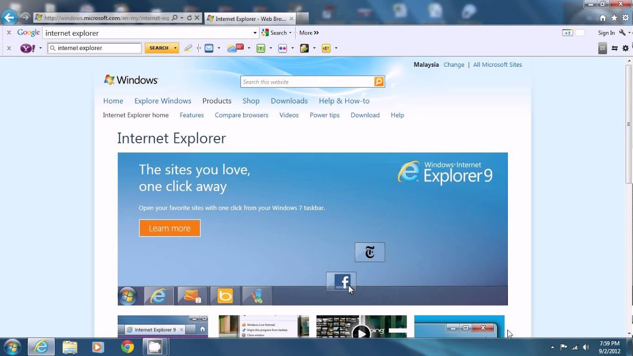Expand the Yahoo Mail dropdown arrow
Image resolution: width=633 pixels, height=356 pixels.
pos(219,48)
